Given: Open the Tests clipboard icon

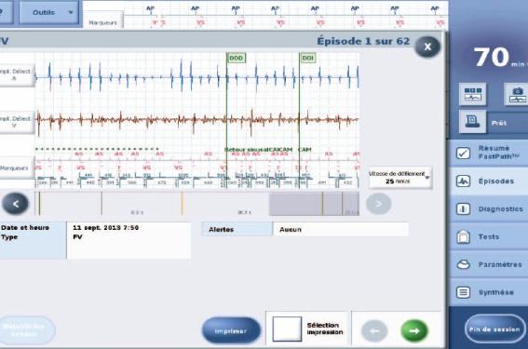Looking at the screenshot, I should (463, 236).
